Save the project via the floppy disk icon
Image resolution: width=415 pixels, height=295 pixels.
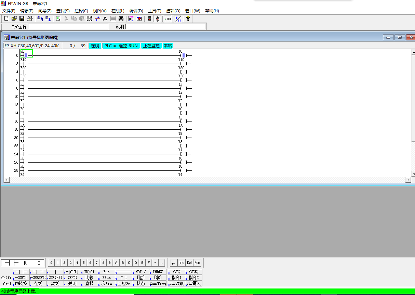(x=22, y=18)
